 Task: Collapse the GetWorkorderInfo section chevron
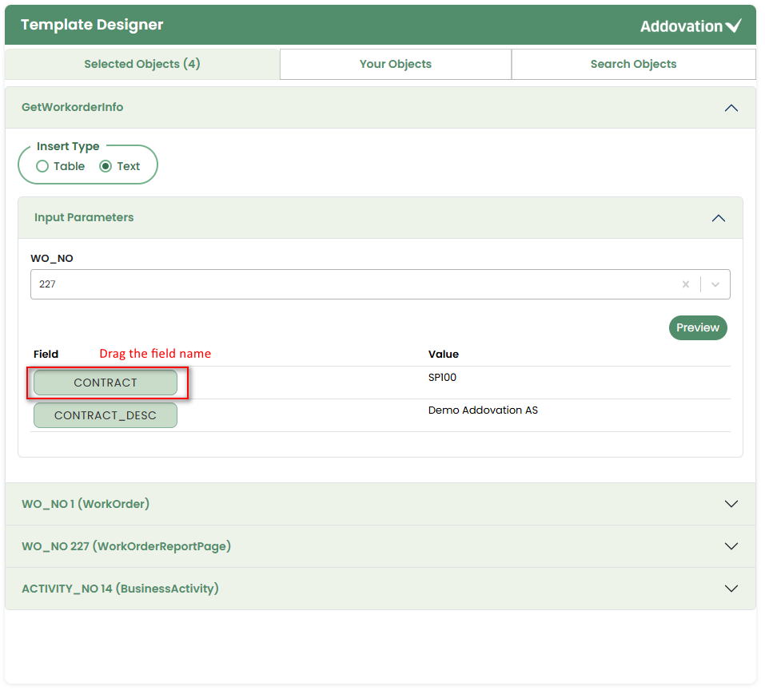pos(731,108)
